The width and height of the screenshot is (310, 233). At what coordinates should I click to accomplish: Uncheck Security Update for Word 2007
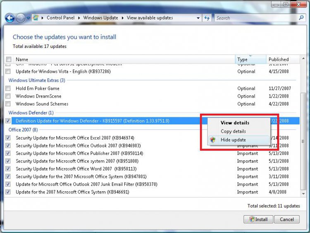[8, 169]
